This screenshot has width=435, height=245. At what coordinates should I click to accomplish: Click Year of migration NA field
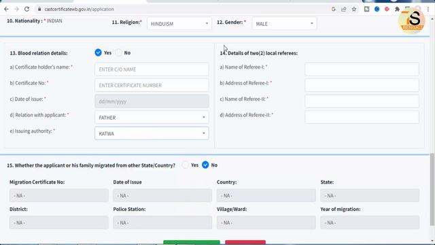[x=370, y=223]
